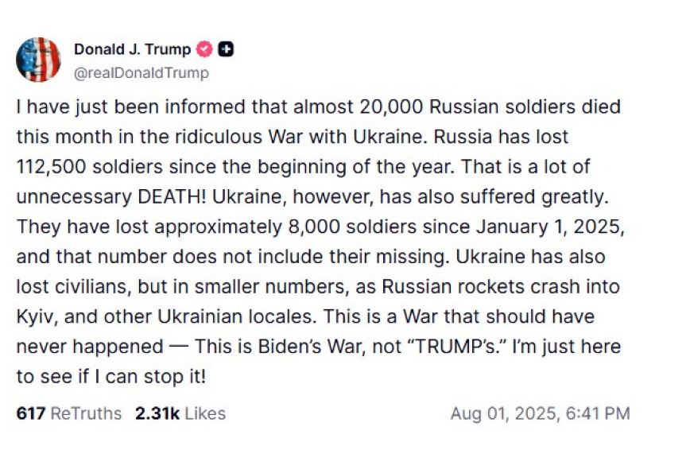Click the figure 8,000 in the post
This screenshot has width=690, height=473.
click(314, 227)
